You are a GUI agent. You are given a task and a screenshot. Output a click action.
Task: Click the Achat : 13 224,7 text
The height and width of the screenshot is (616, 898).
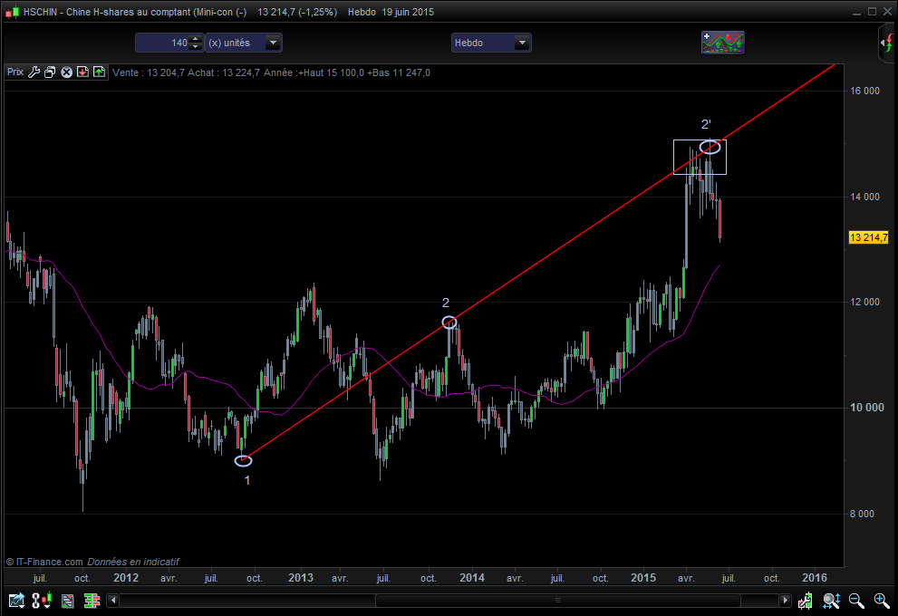[x=224, y=72]
